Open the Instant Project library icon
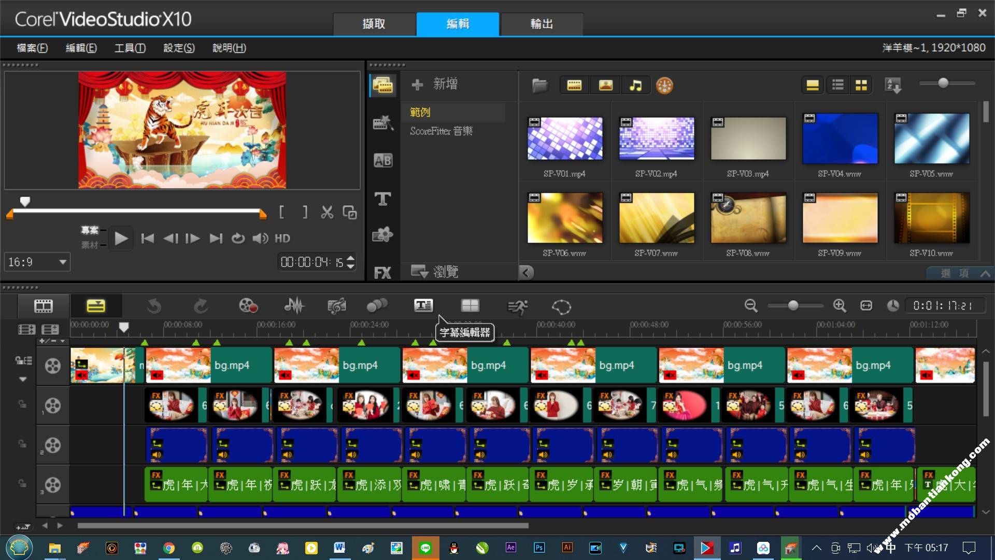The image size is (995, 560). (x=383, y=123)
